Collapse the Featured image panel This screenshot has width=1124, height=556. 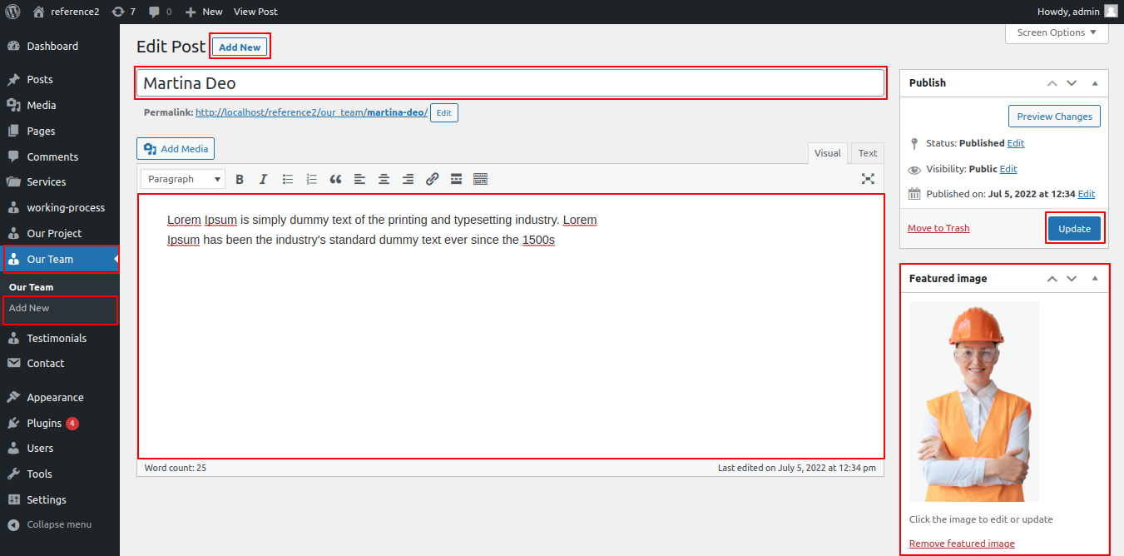(1095, 279)
